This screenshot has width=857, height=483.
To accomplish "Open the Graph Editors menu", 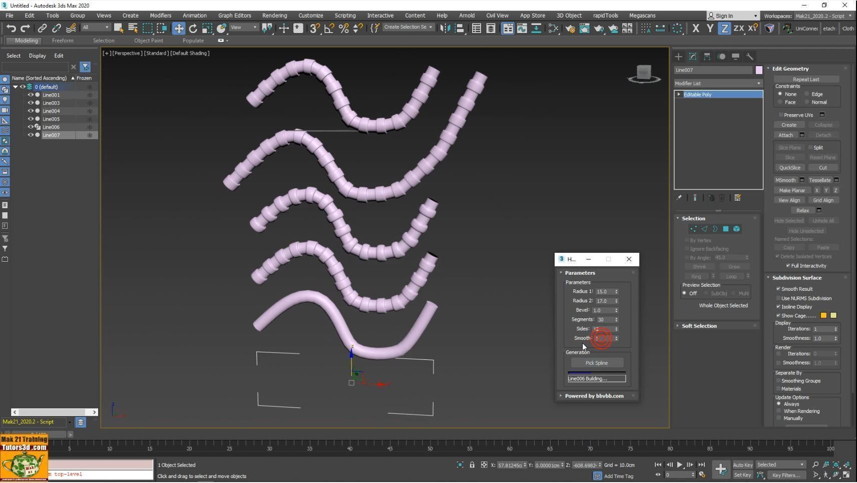I will point(235,16).
